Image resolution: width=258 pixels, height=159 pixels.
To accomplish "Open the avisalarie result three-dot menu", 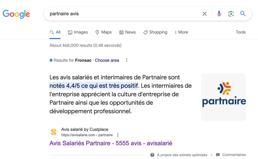I will [x=118, y=135].
